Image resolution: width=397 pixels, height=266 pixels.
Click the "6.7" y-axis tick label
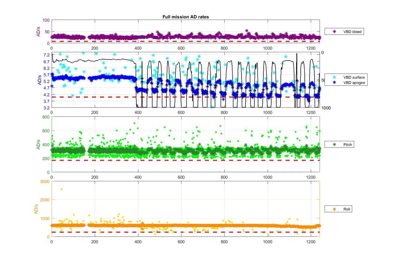click(x=46, y=62)
